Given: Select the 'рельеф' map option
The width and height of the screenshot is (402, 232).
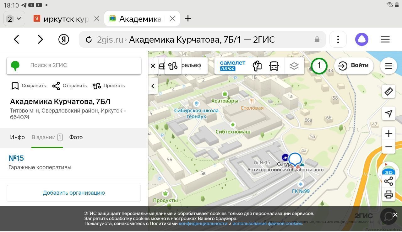Looking at the screenshot, I should pyautogui.click(x=192, y=65).
